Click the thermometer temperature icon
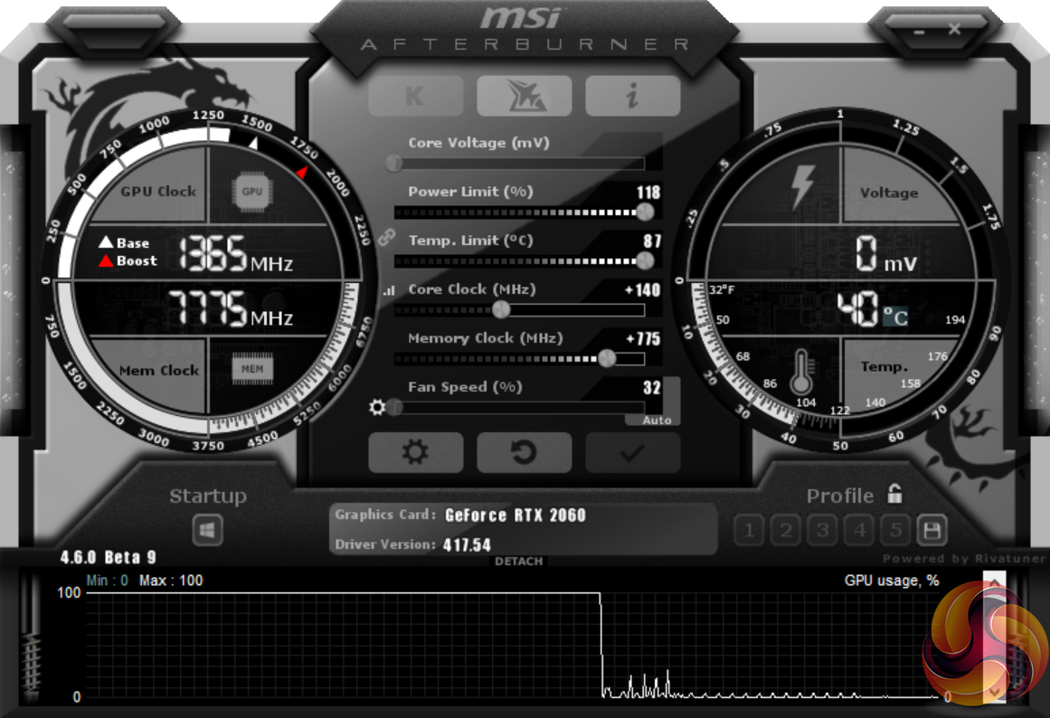Viewport: 1050px width, 718px height. 801,373
